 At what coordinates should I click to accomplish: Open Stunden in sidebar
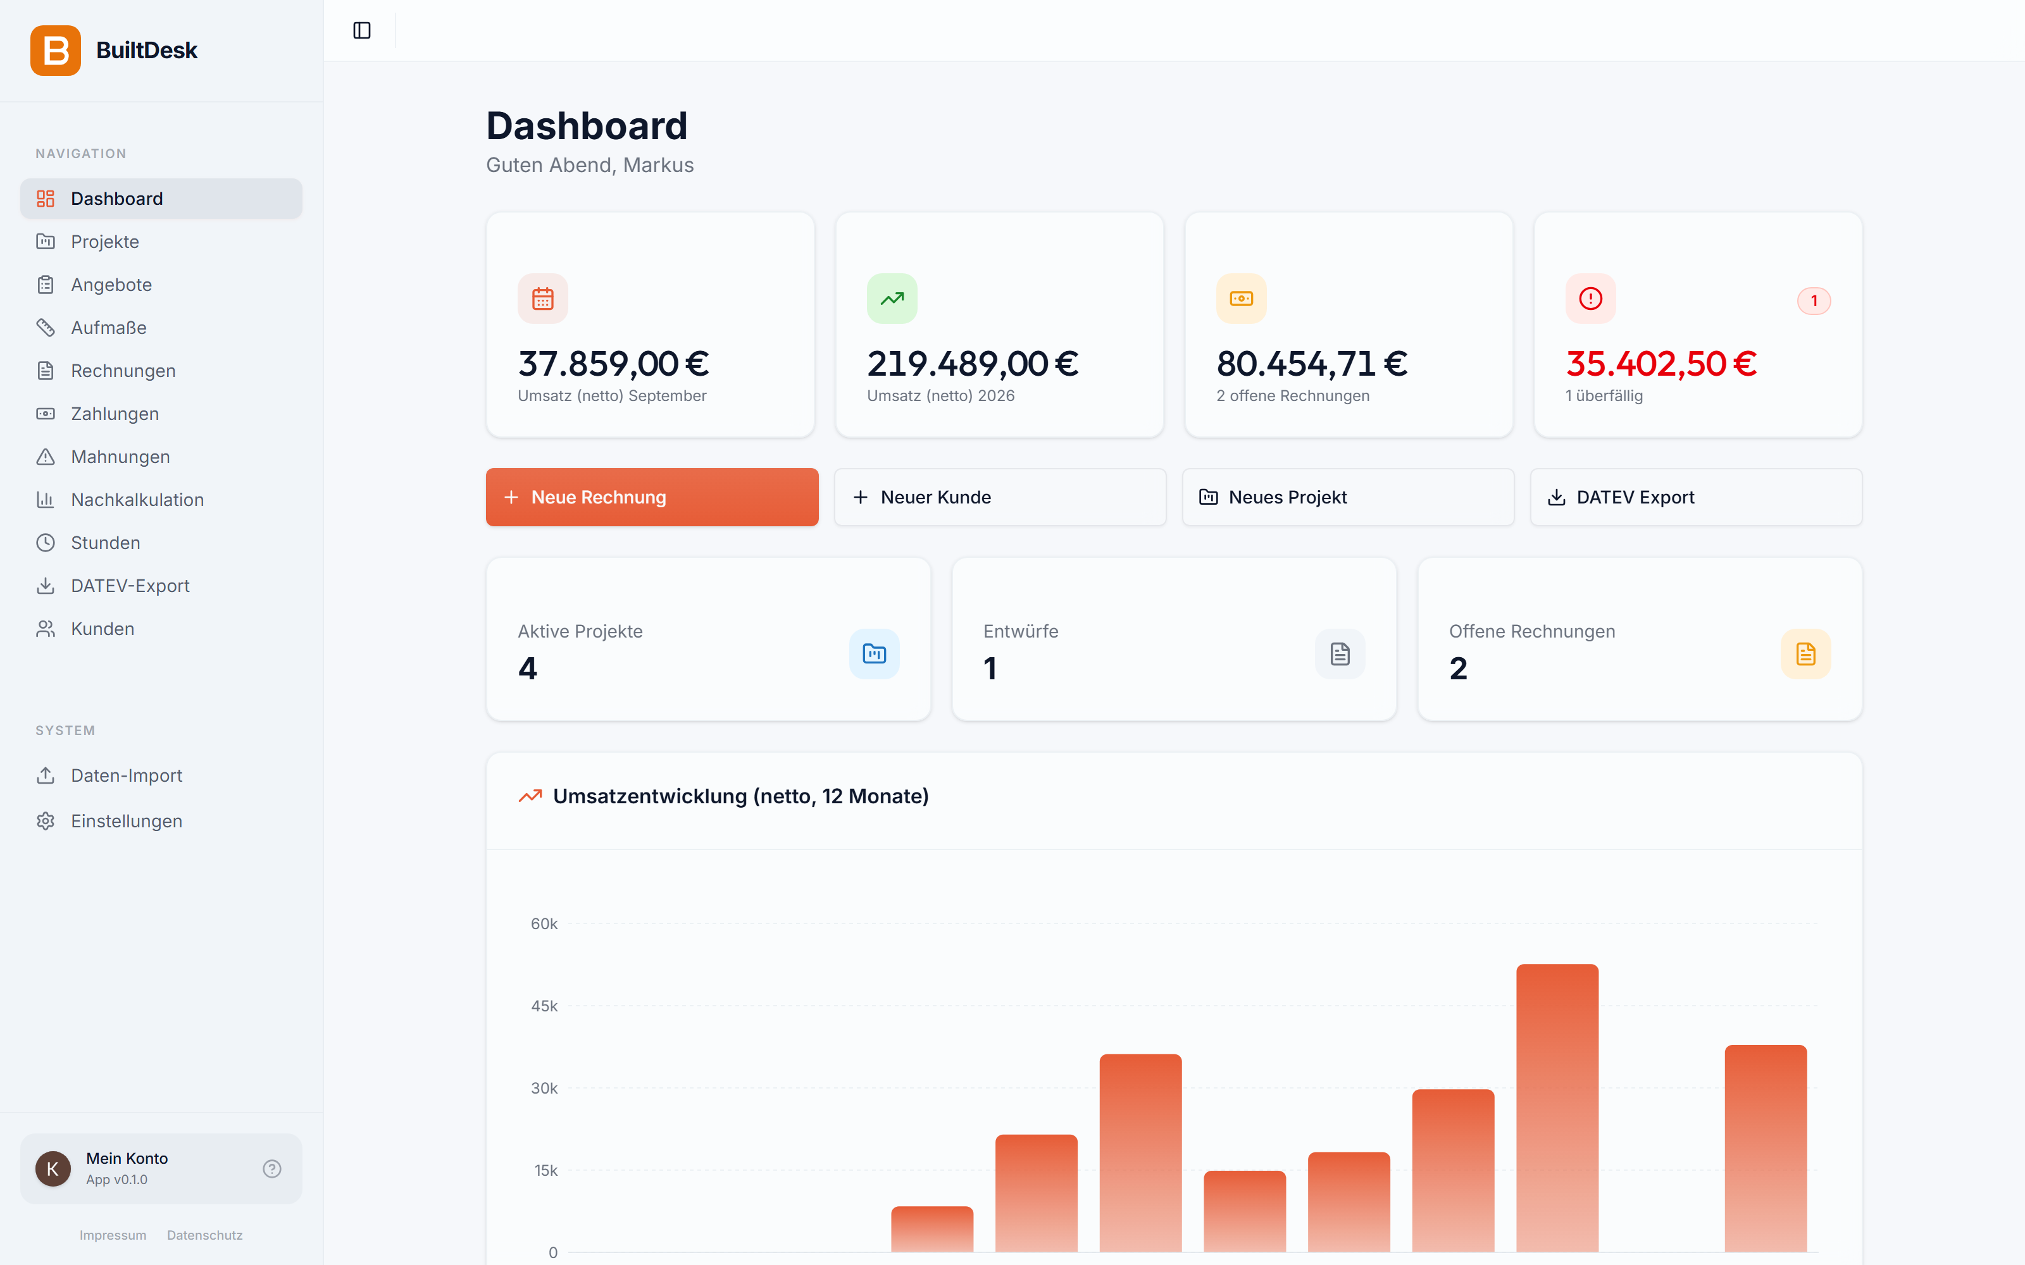pos(161,543)
